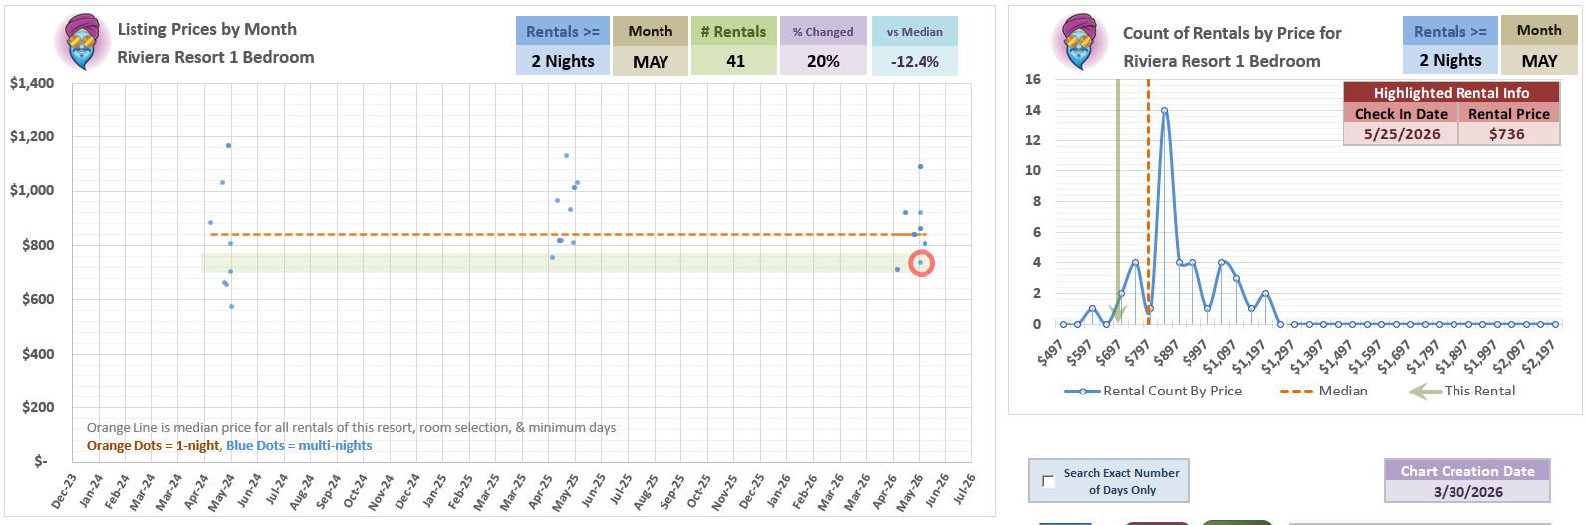
Task: Click the # Rentals value 41
Action: click(x=734, y=61)
